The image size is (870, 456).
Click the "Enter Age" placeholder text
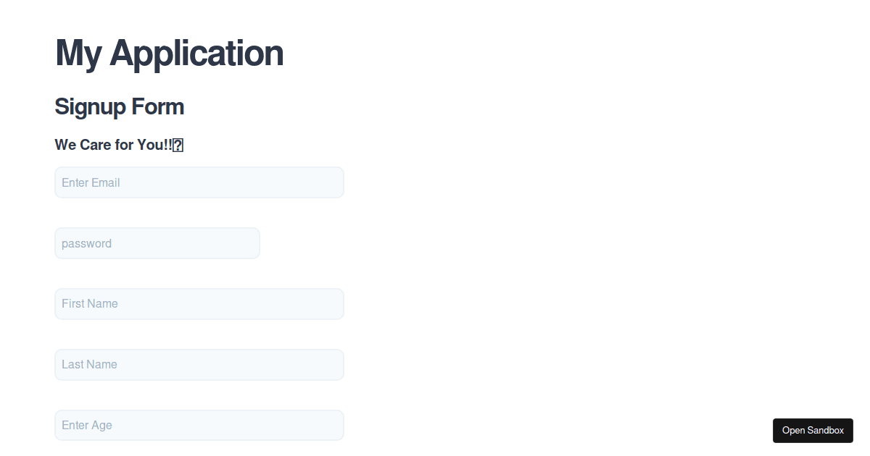coord(87,426)
